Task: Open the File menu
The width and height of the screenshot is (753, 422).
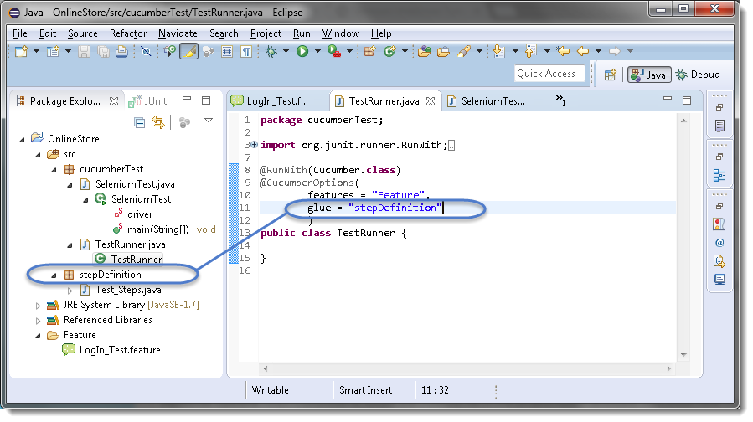Action: (20, 33)
